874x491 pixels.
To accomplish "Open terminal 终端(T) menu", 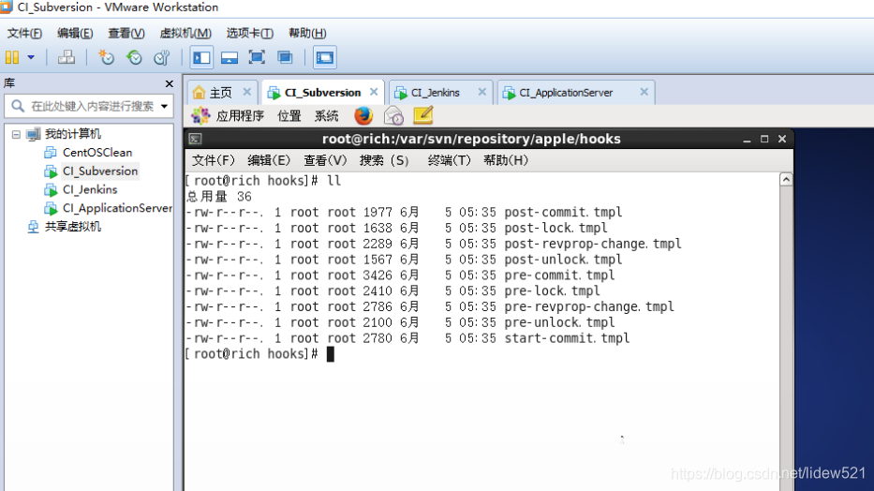I will (x=450, y=160).
